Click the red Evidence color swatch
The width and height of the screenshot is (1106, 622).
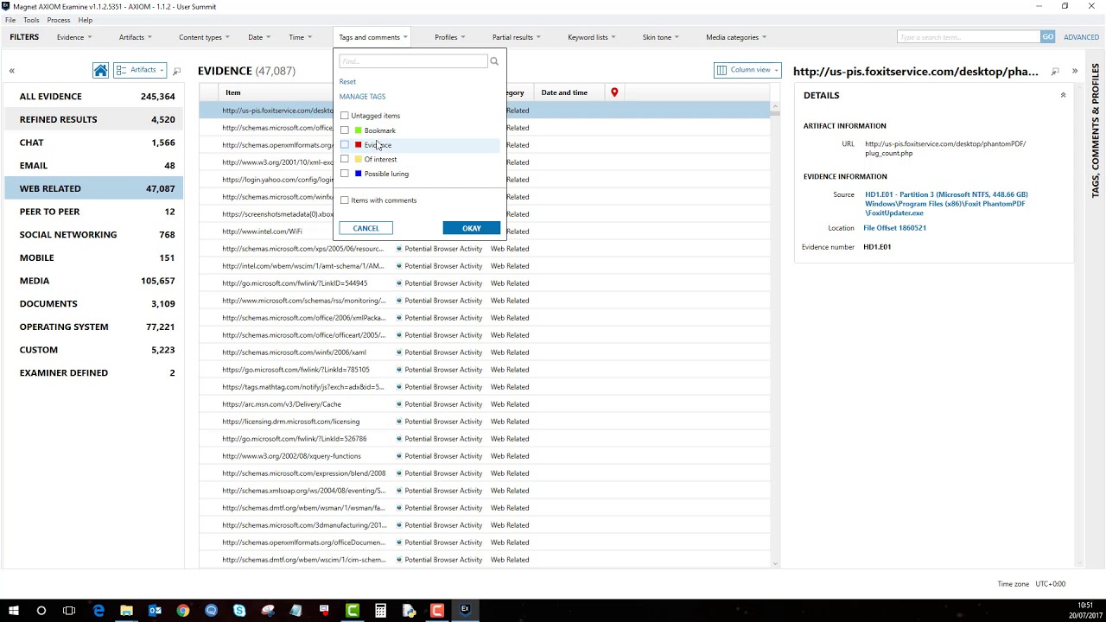[359, 145]
